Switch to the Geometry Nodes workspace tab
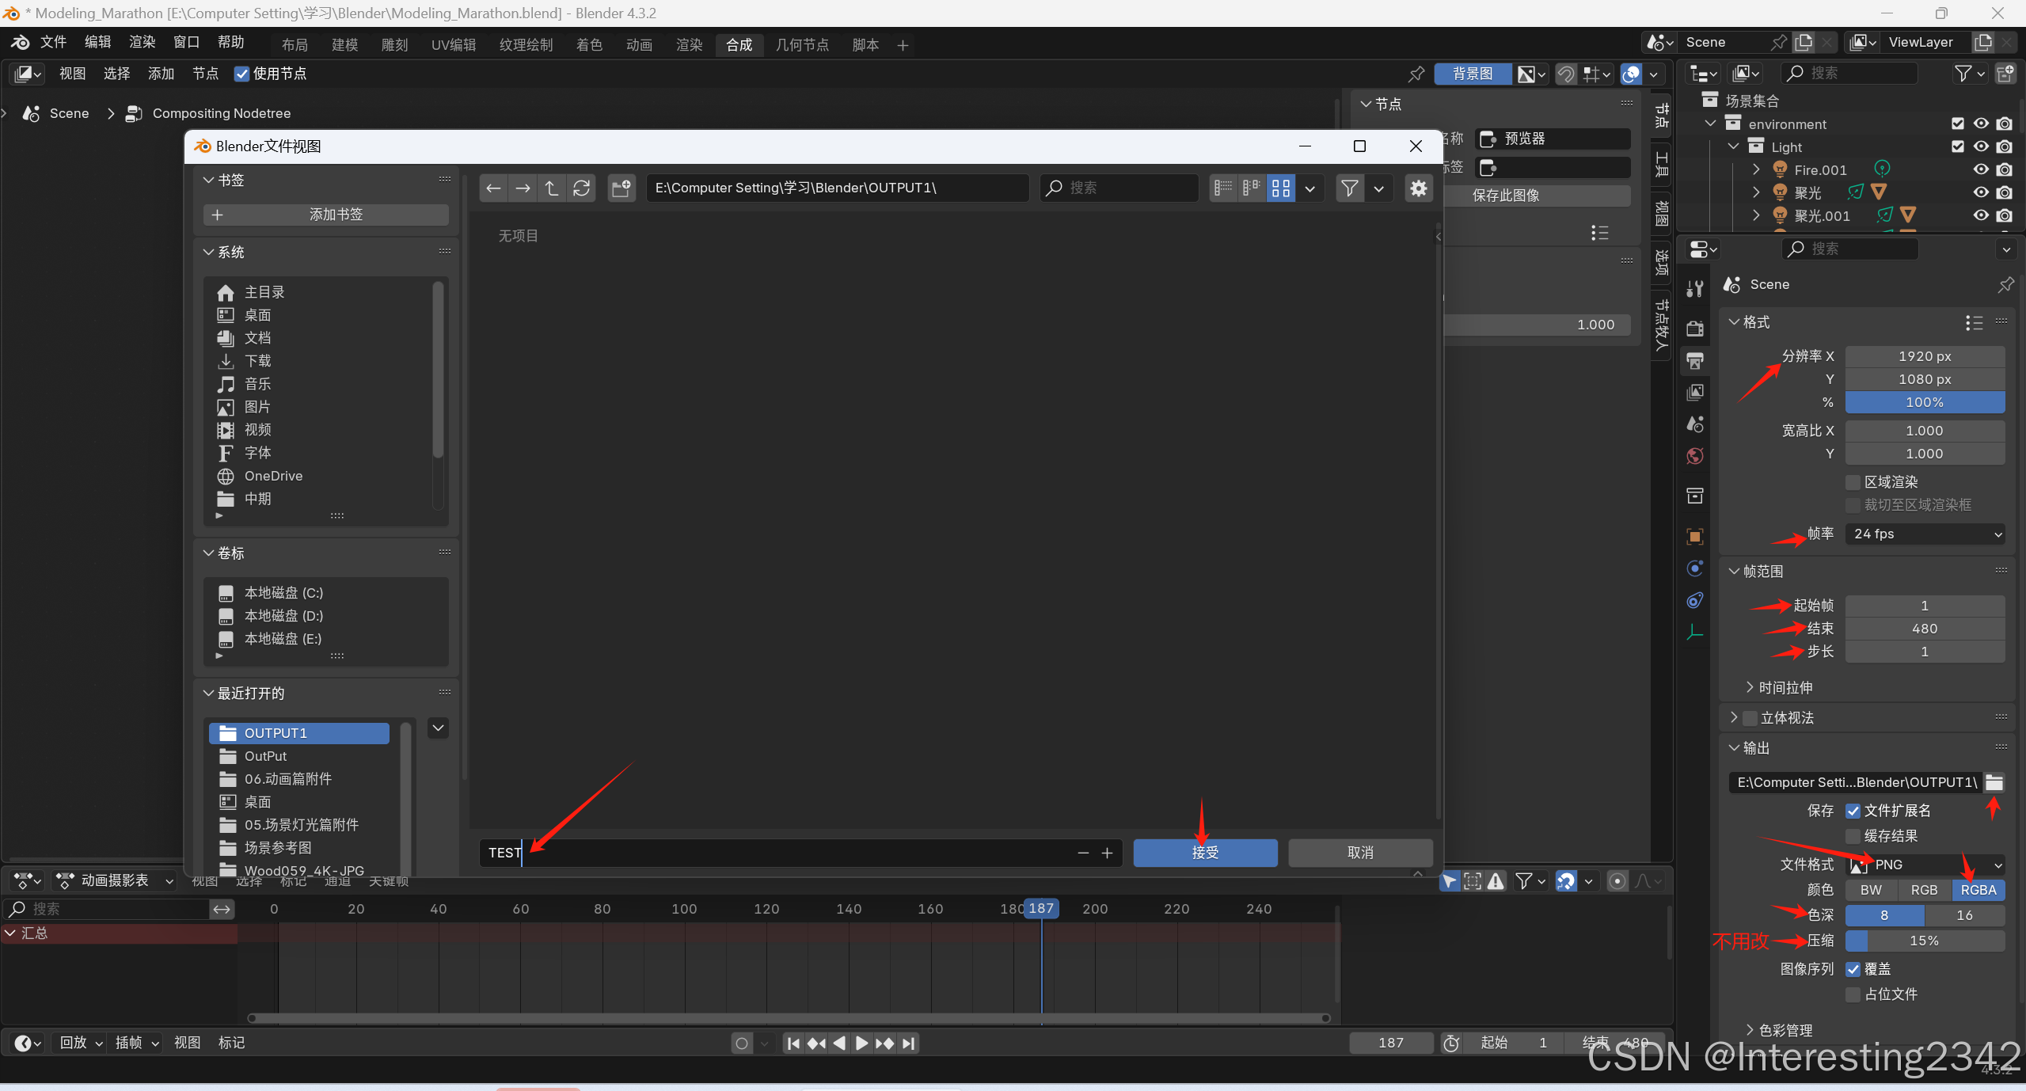Image resolution: width=2026 pixels, height=1091 pixels. [801, 45]
